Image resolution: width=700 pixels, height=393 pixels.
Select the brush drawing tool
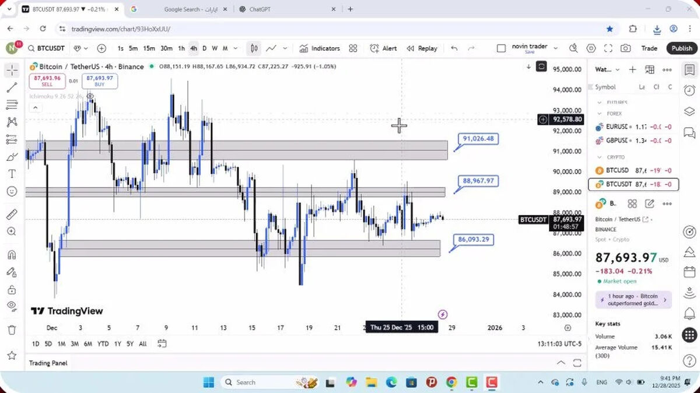point(12,157)
